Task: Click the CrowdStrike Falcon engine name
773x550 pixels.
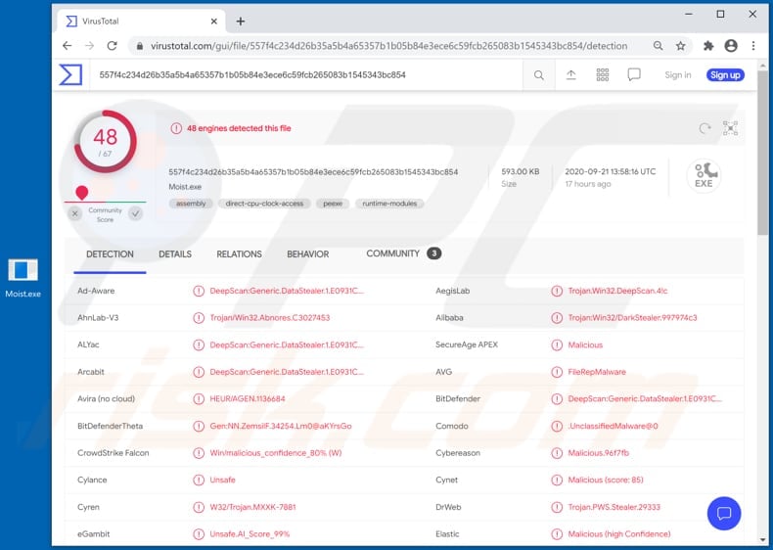Action: pos(113,453)
